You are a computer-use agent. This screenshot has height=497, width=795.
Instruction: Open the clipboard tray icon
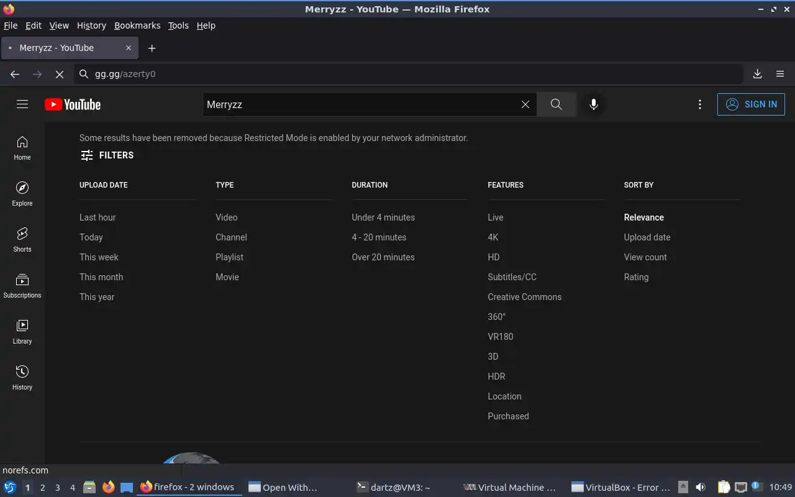coord(724,488)
